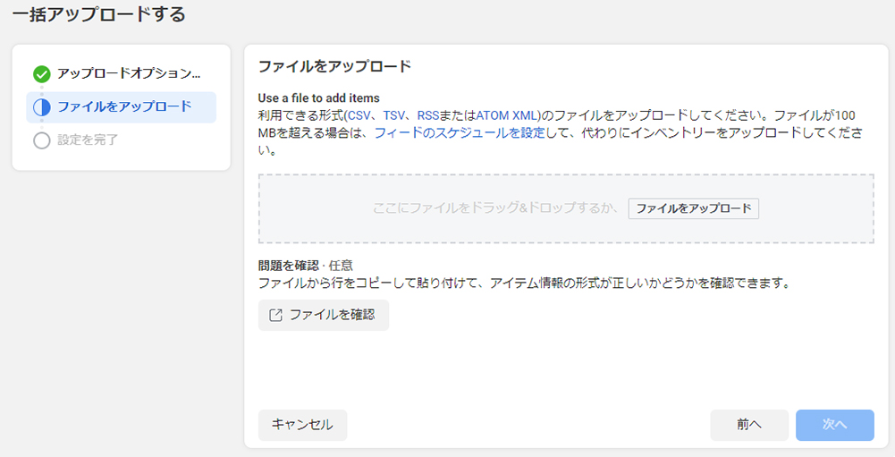The image size is (895, 457).
Task: Click the half-filled blue step icon
Action: [x=42, y=107]
